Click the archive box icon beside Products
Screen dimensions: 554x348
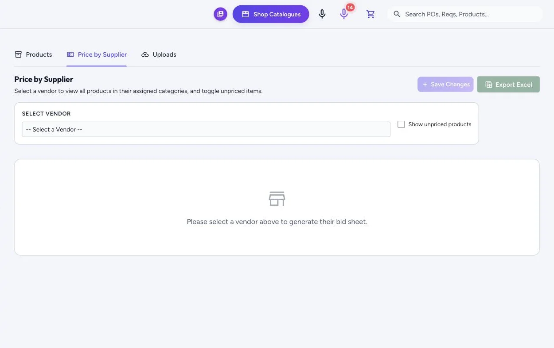coord(18,54)
